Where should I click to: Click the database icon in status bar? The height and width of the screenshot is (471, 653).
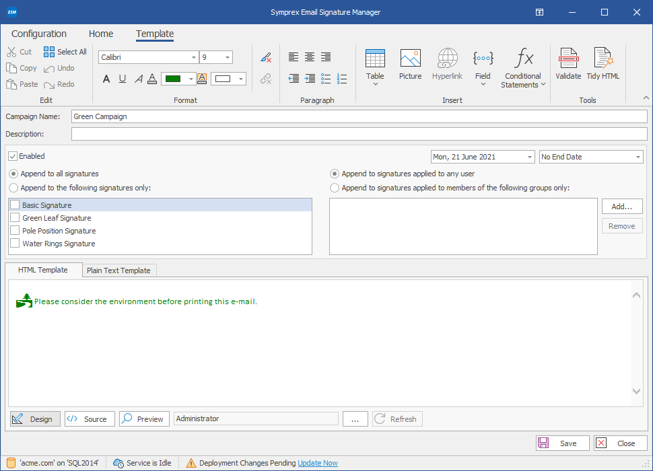click(11, 463)
